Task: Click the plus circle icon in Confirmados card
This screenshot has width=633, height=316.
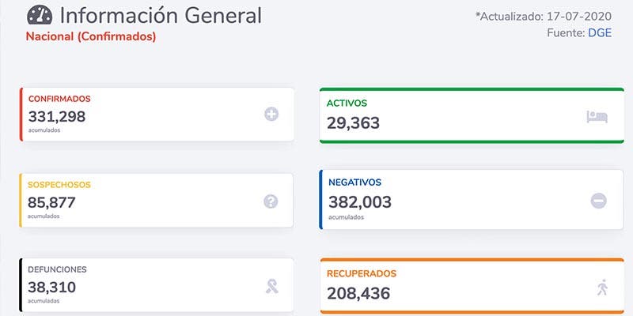Action: click(271, 115)
